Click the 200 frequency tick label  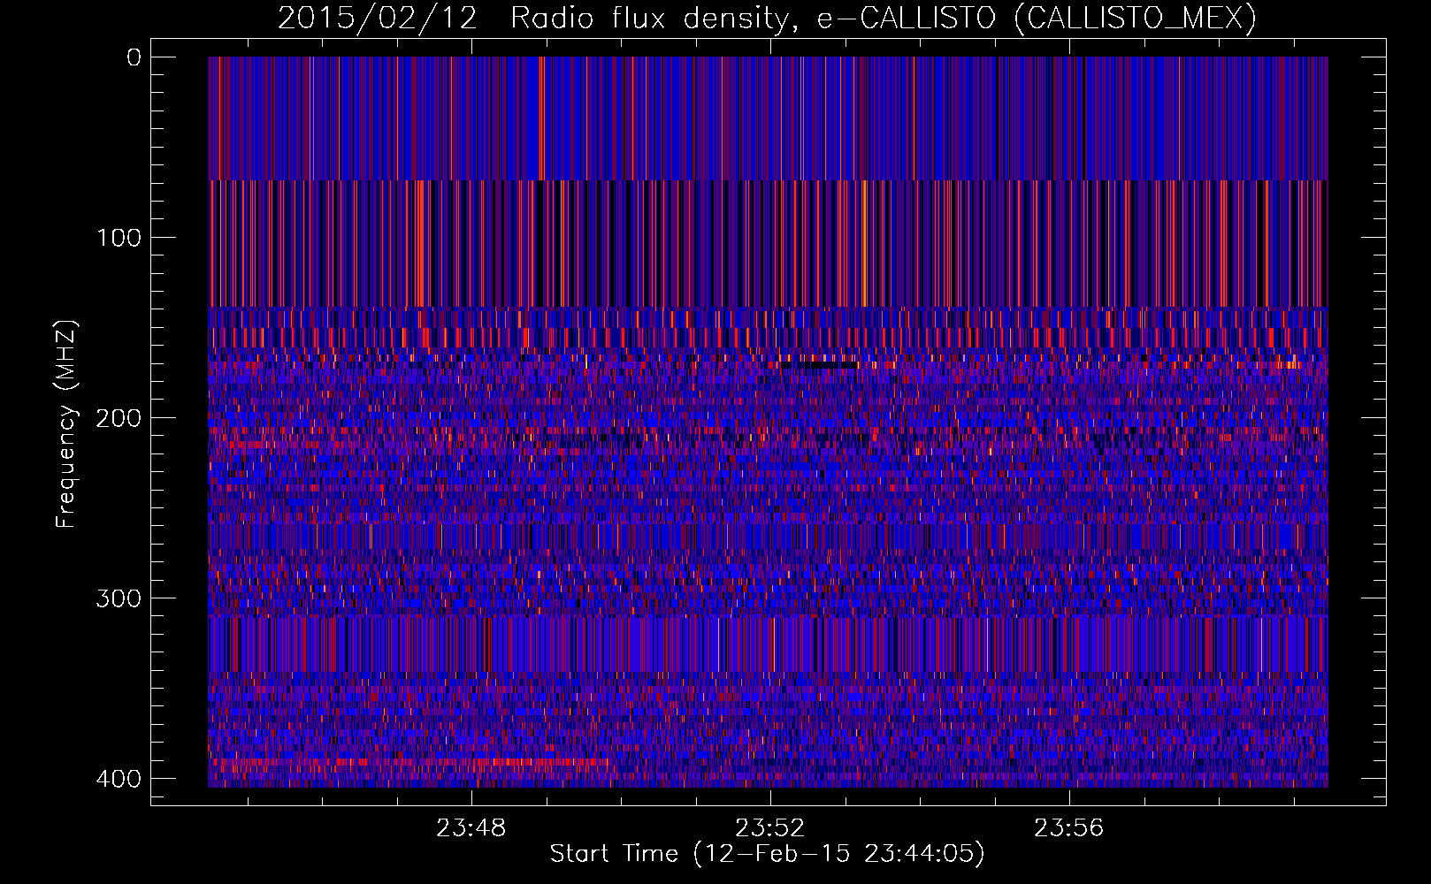point(118,418)
